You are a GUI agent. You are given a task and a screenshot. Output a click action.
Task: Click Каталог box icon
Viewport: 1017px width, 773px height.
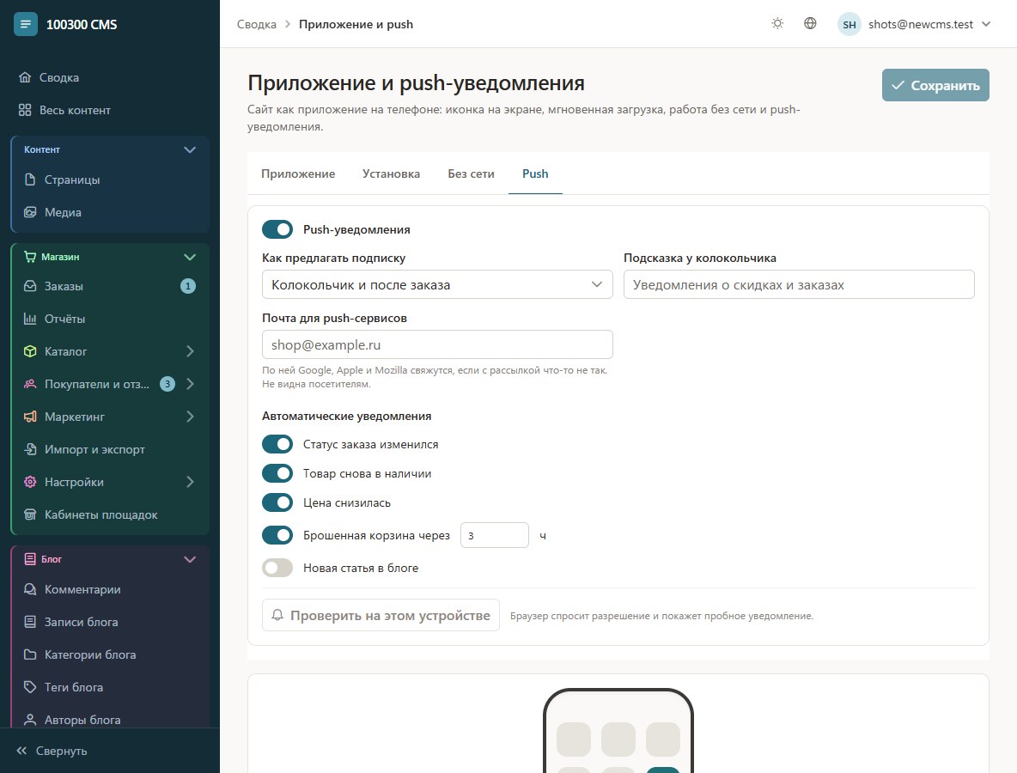pos(30,350)
